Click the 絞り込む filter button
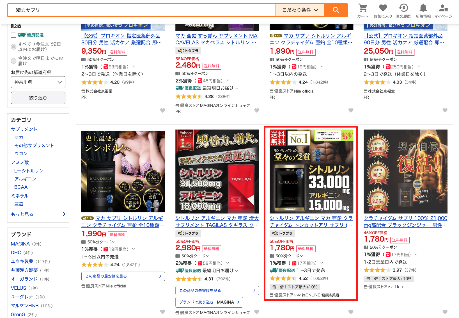459x318 pixels. coord(38,98)
